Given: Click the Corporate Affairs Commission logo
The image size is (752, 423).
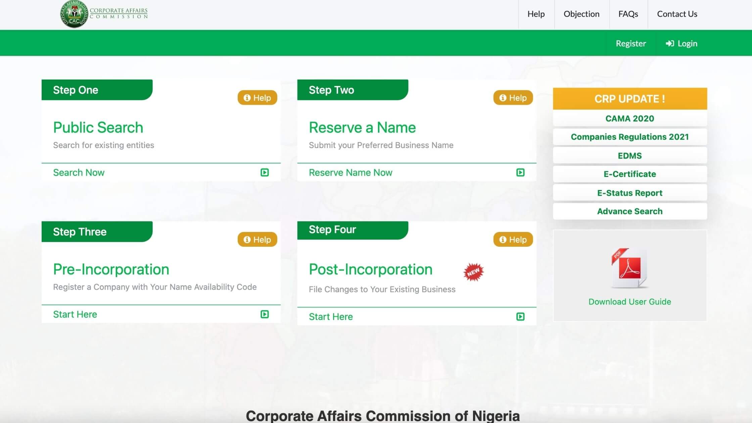Looking at the screenshot, I should click(104, 14).
